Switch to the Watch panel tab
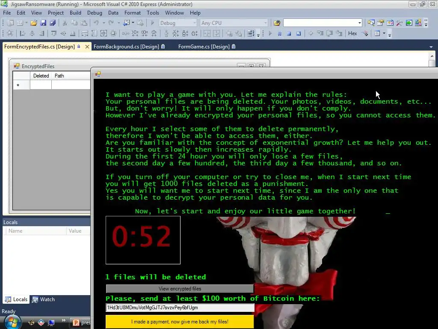This screenshot has width=438, height=329. 43,299
